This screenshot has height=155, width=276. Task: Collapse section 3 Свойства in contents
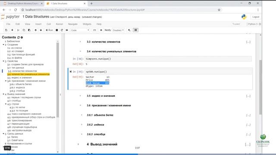[x=3, y=61]
